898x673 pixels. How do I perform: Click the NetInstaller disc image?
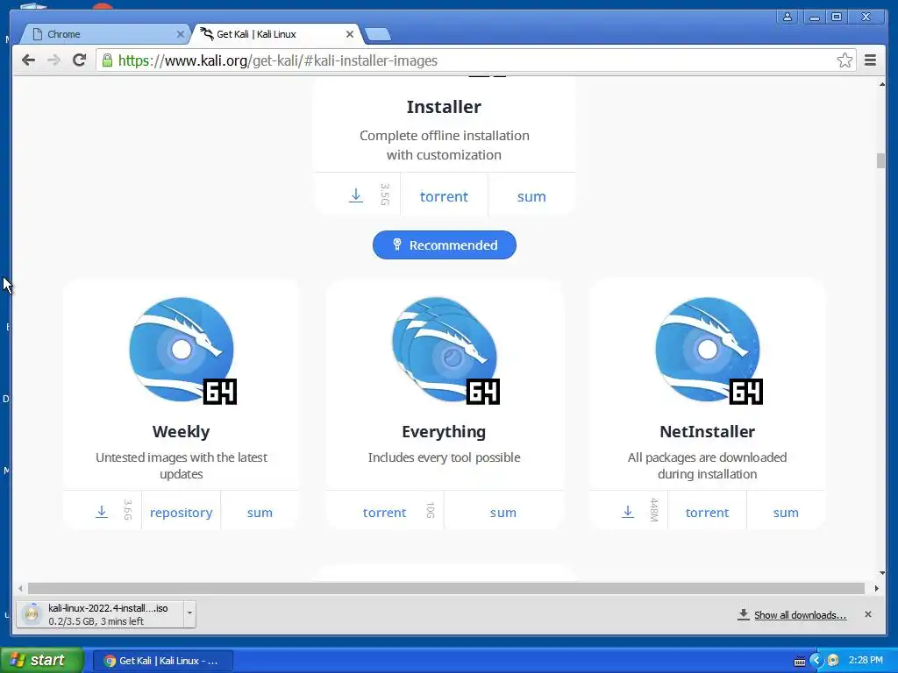point(708,350)
